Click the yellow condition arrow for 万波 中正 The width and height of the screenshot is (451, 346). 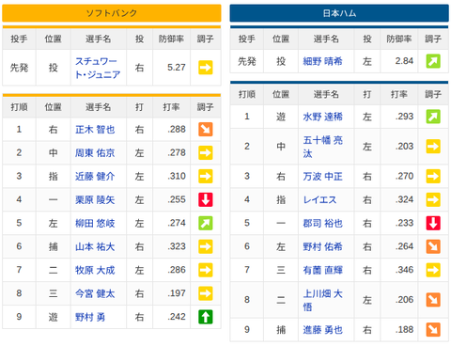pos(433,176)
